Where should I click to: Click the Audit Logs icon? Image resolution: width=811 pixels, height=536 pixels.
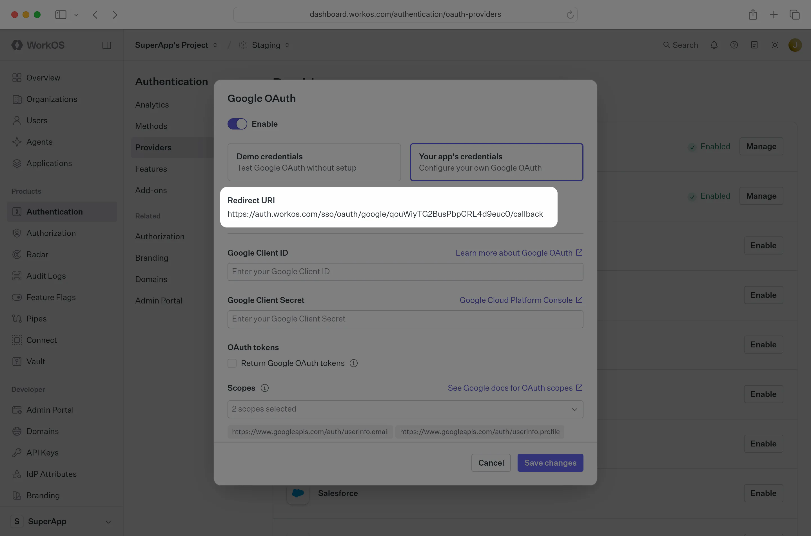coord(17,276)
